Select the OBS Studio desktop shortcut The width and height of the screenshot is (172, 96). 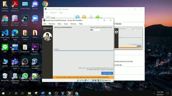25,63
